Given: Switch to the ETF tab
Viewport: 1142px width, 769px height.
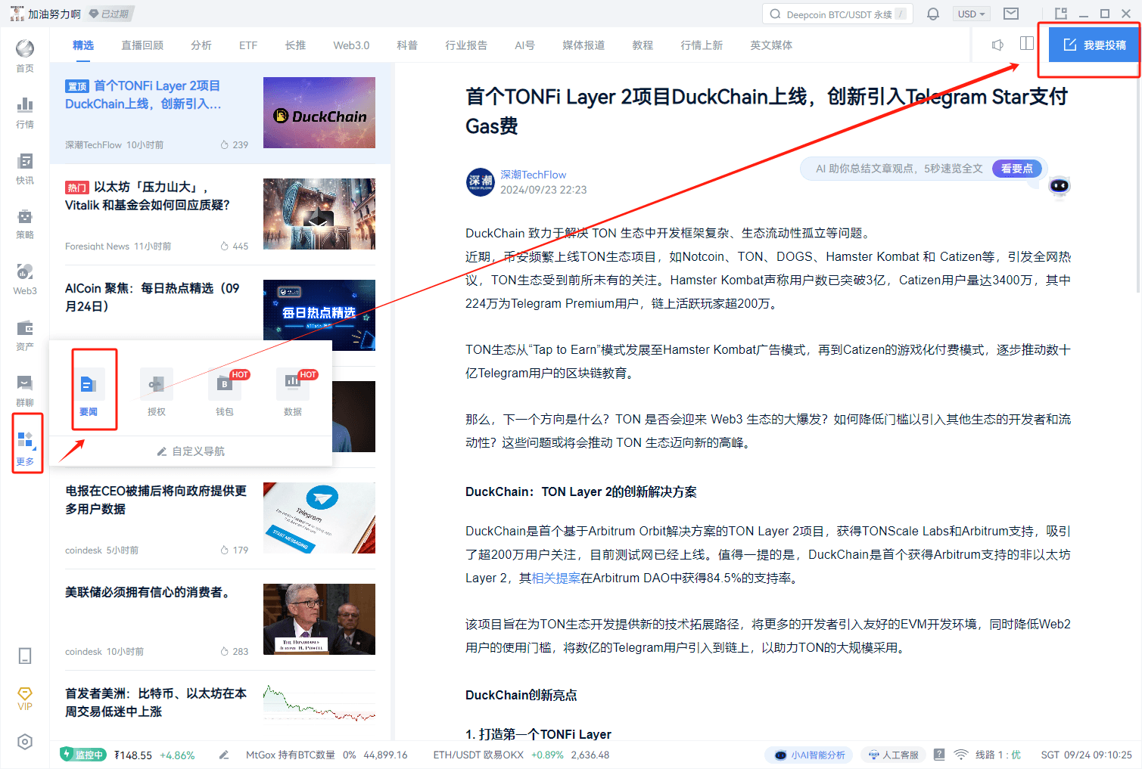Looking at the screenshot, I should point(248,45).
